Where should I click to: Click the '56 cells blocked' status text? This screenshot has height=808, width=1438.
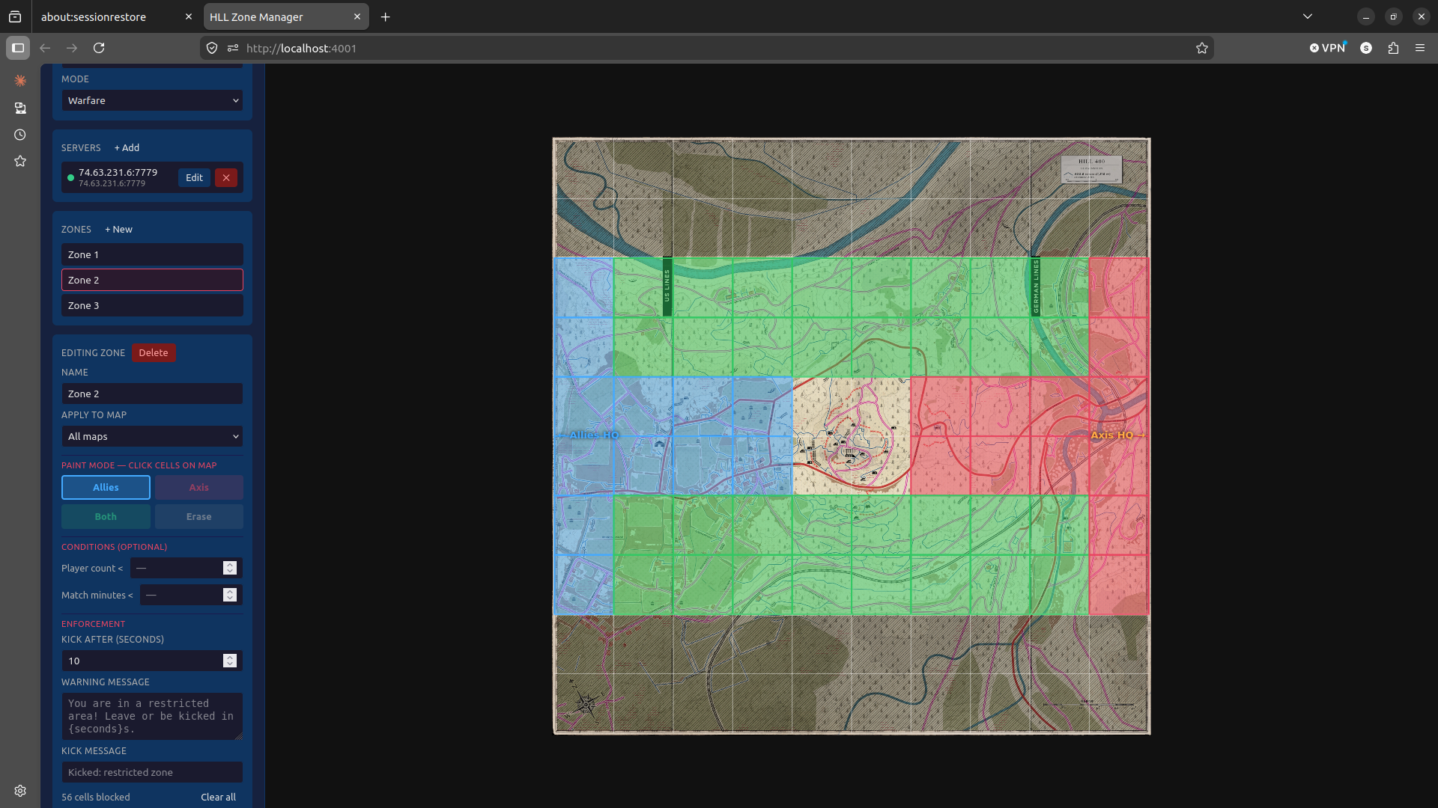96,797
